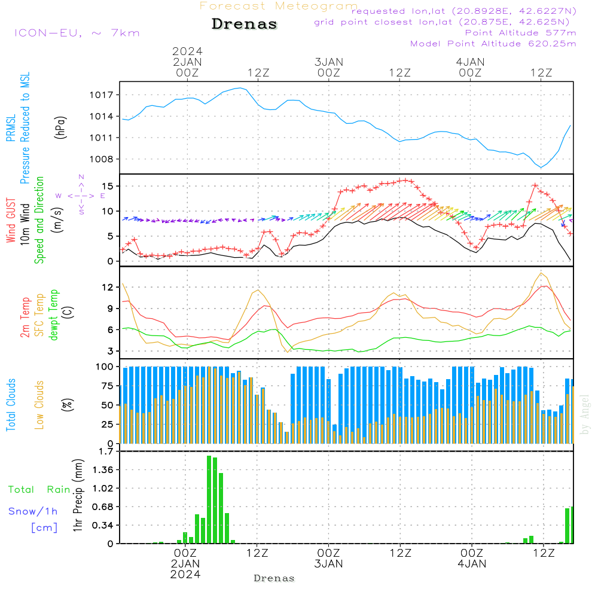Click the bottom '00Z 3JAN' time label
The width and height of the screenshot is (598, 598).
coord(328,559)
